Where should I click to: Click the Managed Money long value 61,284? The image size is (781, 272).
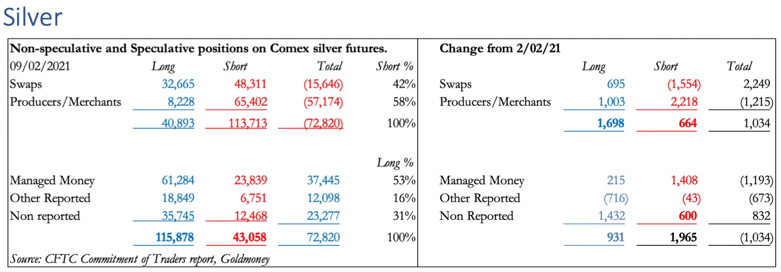(178, 181)
